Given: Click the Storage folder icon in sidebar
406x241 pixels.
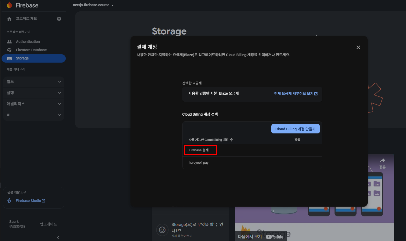Looking at the screenshot, I should tap(9, 58).
